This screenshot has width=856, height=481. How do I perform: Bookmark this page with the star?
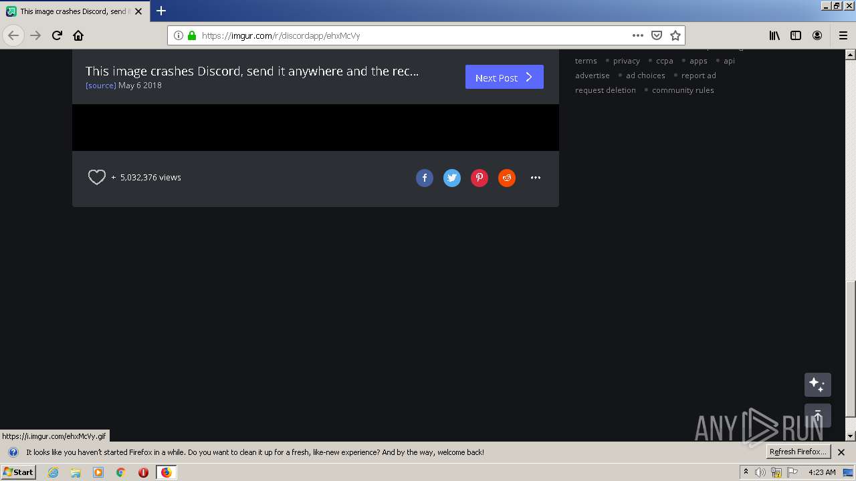pos(675,35)
